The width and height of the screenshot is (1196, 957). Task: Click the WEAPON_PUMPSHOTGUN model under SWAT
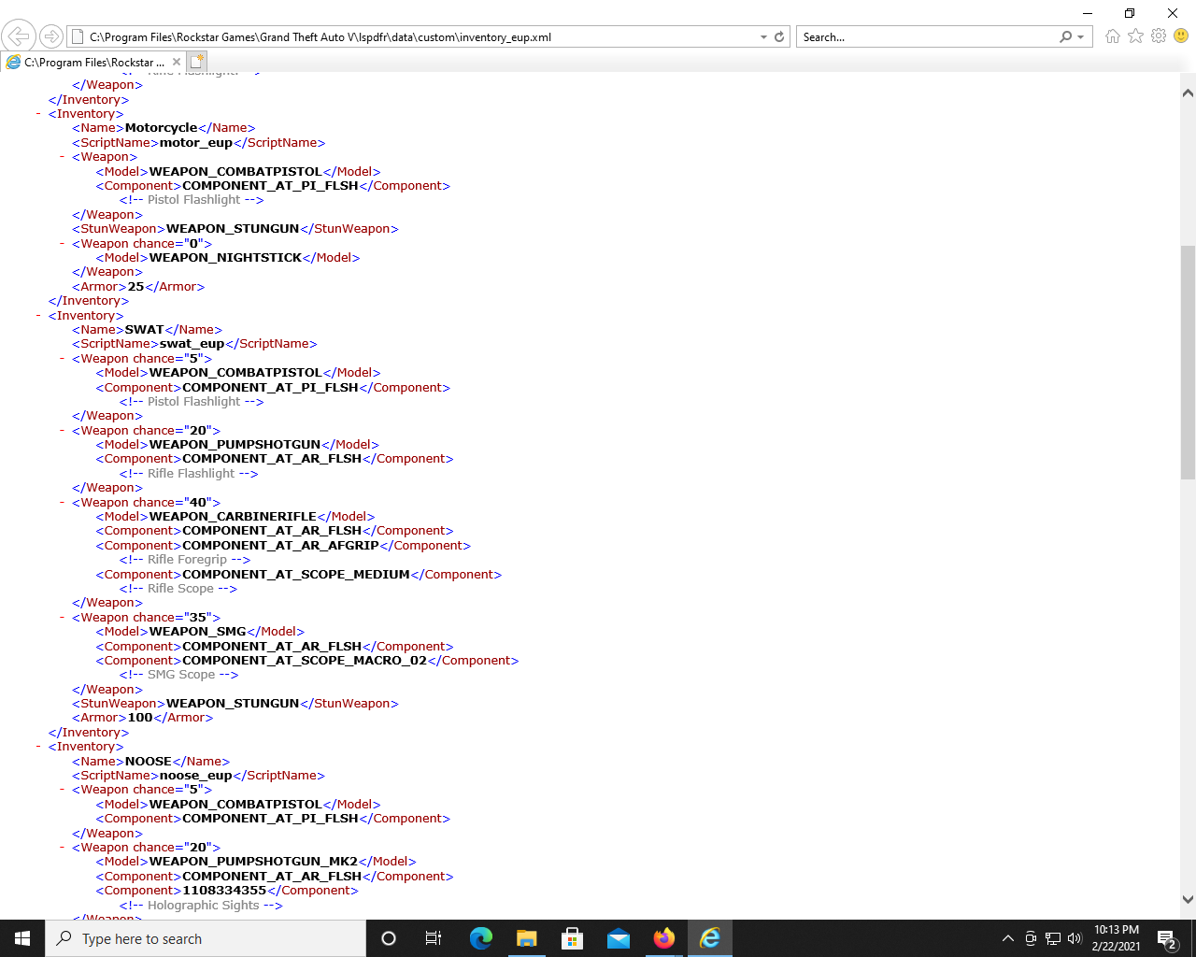pos(235,445)
